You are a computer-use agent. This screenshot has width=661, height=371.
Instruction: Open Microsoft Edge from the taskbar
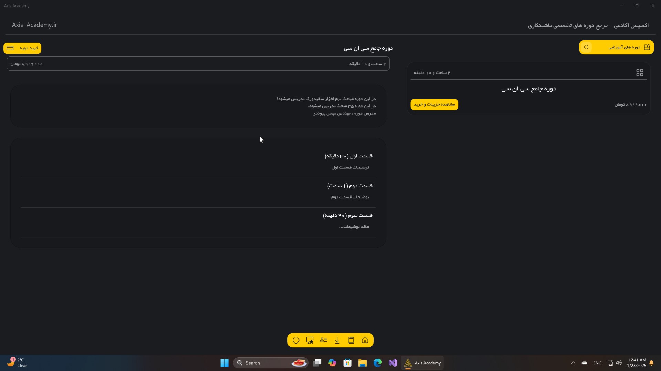(x=377, y=363)
